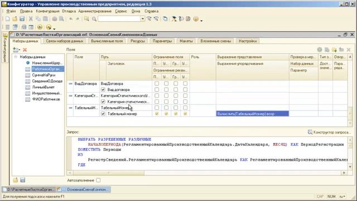Screen dimensions: 357x201
Task: Click the Save floppy disk toolbar icon
Action: pyautogui.click(x=22, y=19)
